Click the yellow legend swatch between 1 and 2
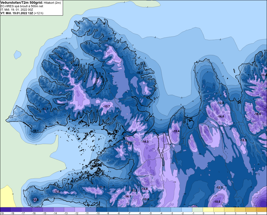Screen dimensions: 267x215 point(219,210)
